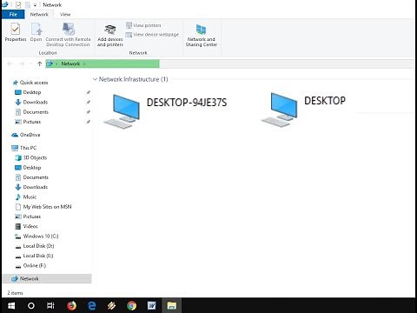Connect with Remote Desktop Connection
Screen dimensions: 417x313
click(x=68, y=35)
